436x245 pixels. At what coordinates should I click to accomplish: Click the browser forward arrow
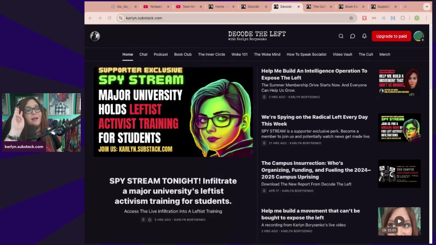pos(100,18)
